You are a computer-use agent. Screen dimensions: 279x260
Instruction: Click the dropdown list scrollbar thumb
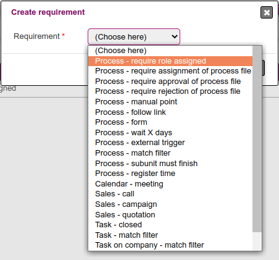[x=257, y=139]
